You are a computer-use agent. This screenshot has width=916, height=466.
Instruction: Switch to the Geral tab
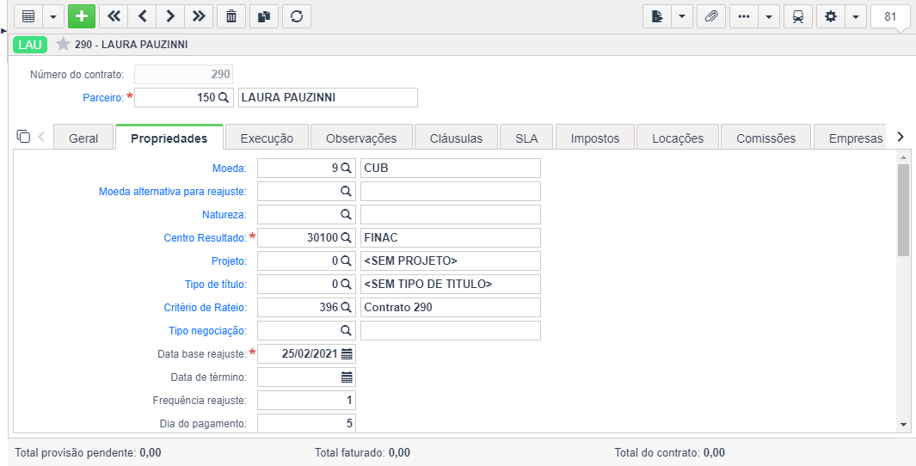[x=83, y=138]
